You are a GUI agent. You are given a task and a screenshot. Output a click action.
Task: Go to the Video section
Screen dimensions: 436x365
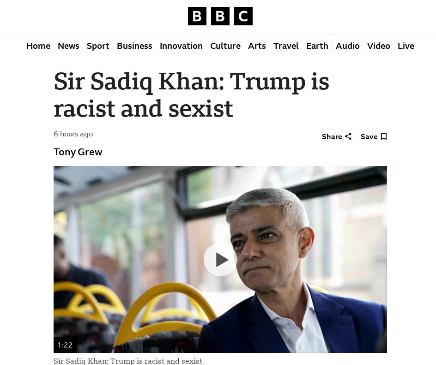379,46
